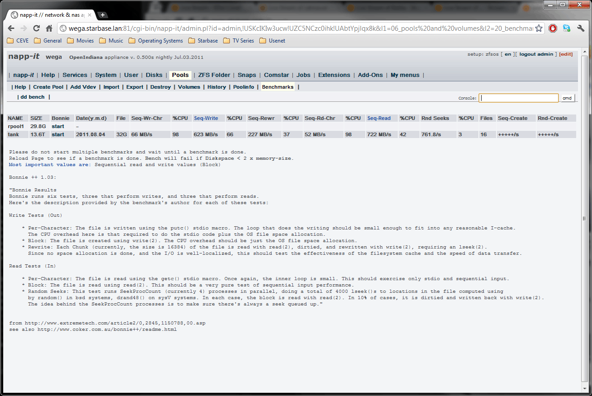Open the Poolinfo submenu item
This screenshot has height=396, width=592.
click(x=244, y=87)
